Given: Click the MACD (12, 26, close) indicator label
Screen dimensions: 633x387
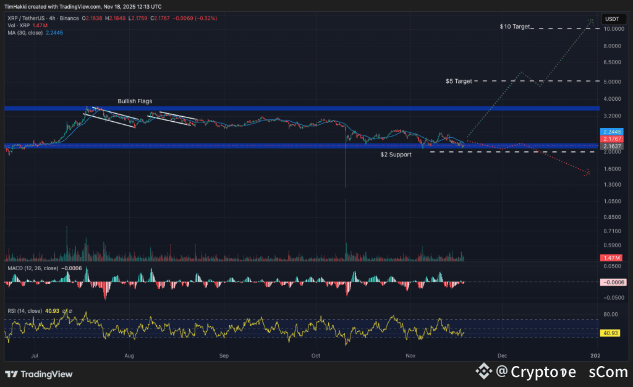Looking at the screenshot, I should click(x=33, y=269).
